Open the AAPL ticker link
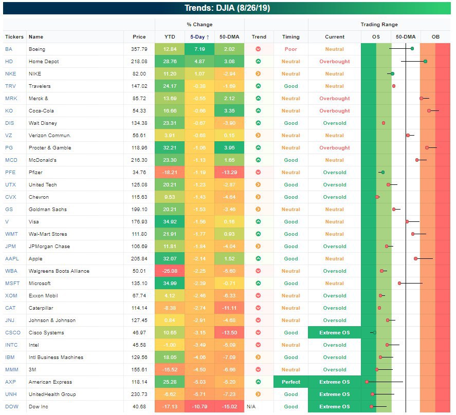456x415 pixels. [12, 259]
